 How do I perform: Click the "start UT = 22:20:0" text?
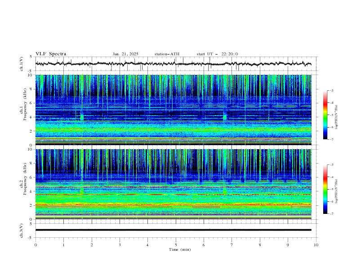[217, 54]
